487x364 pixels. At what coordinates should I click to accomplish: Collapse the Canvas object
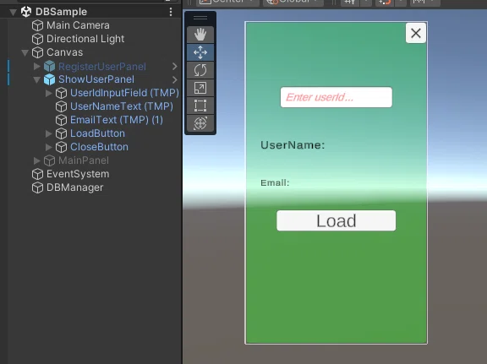point(25,52)
